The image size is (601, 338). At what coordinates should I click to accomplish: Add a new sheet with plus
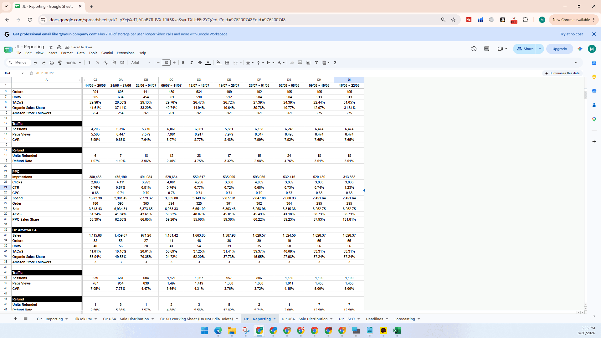click(15, 319)
